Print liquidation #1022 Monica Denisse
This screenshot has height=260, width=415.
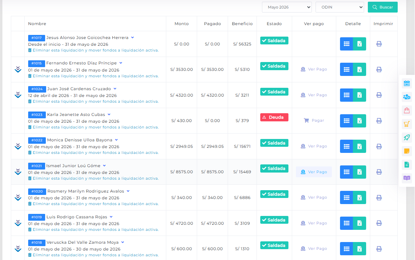pos(379,146)
